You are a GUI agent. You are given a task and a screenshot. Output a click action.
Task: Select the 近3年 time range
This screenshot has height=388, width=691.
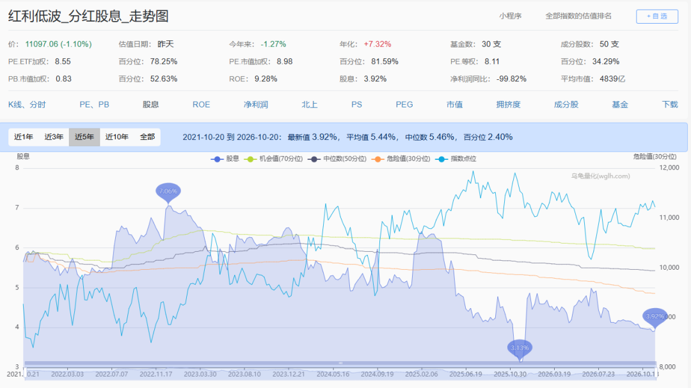(54, 137)
